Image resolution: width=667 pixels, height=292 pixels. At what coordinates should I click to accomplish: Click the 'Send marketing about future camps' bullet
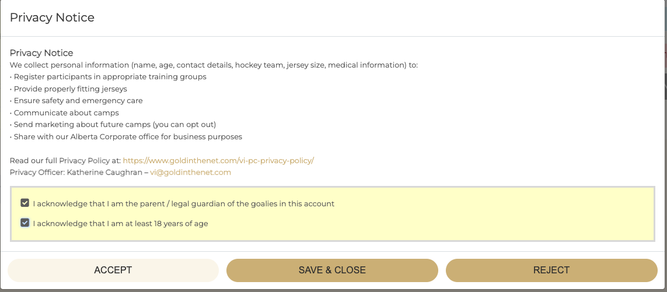113,125
